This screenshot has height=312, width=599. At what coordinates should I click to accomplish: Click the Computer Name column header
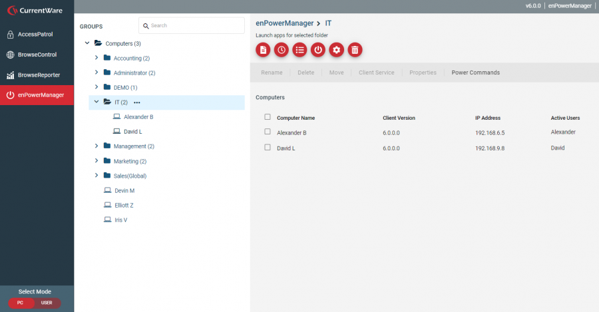(296, 118)
